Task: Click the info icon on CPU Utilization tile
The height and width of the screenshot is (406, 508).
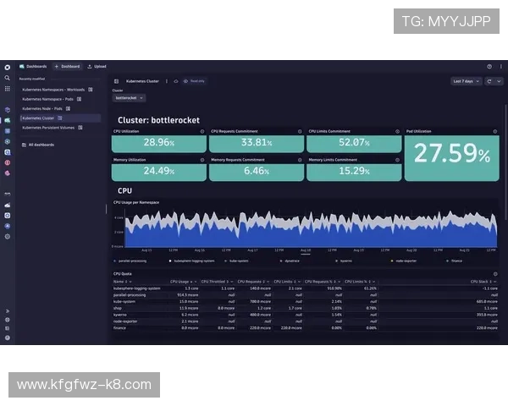Action: 202,131
